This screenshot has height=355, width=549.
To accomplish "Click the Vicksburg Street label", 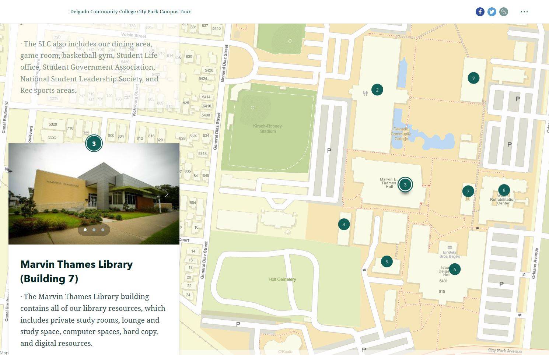I will [136, 100].
